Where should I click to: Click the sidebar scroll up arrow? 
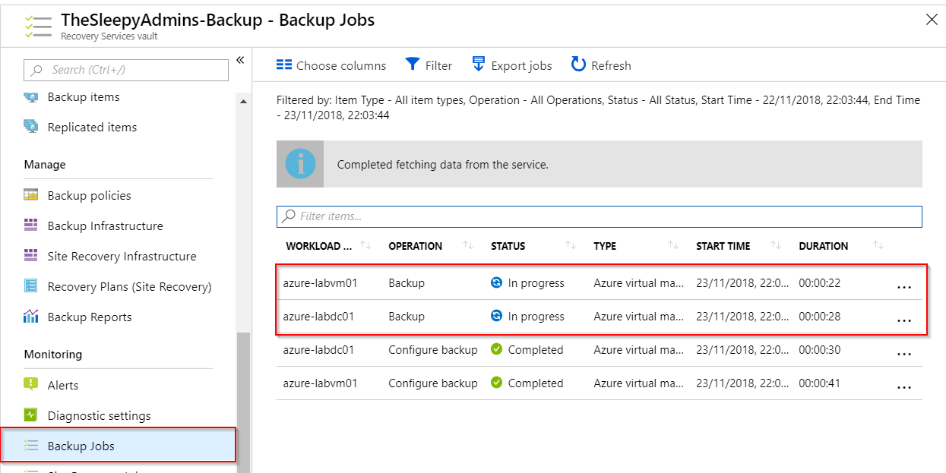pos(244,102)
